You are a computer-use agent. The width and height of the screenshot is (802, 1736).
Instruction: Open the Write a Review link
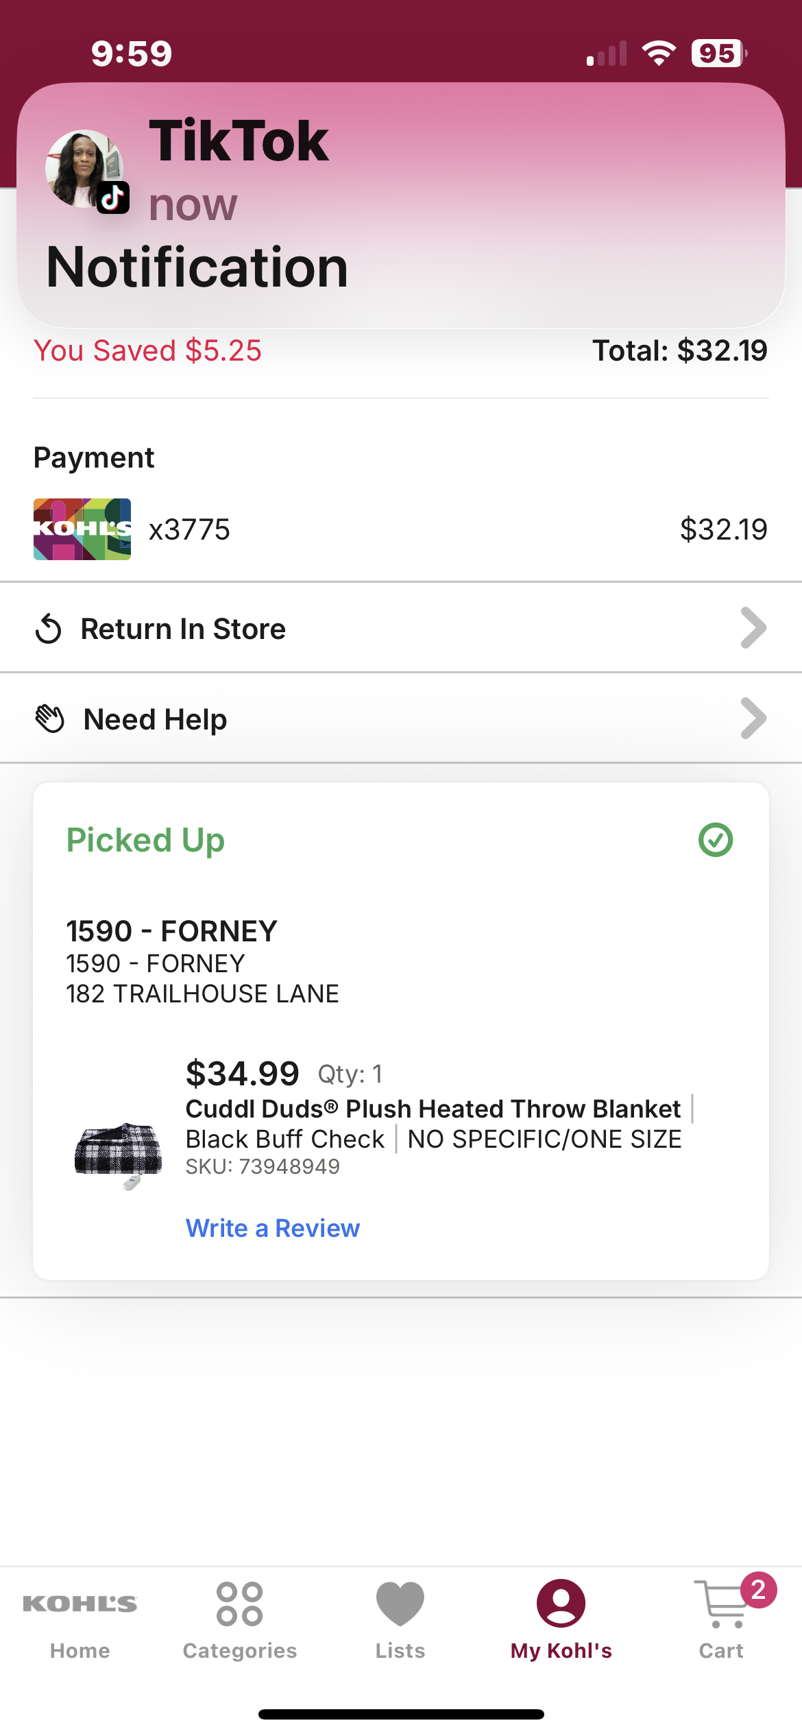point(273,1228)
